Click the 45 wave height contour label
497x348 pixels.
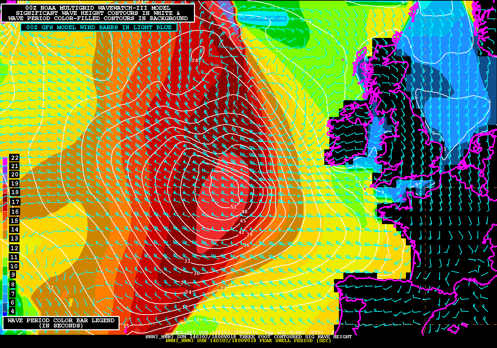click(x=243, y=221)
